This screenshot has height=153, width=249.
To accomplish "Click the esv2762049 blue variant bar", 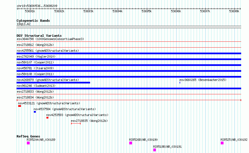I will point(129,59).
